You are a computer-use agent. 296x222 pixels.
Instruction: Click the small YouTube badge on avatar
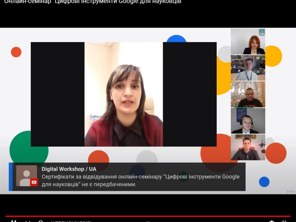34,182
